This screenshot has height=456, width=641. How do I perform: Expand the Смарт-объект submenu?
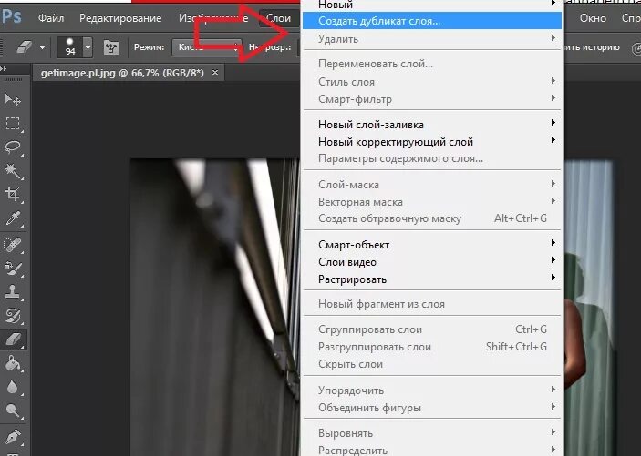432,245
